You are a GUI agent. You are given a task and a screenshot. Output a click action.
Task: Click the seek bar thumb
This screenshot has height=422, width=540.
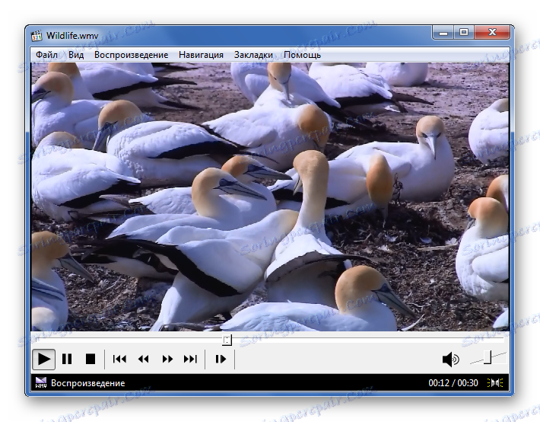227,340
